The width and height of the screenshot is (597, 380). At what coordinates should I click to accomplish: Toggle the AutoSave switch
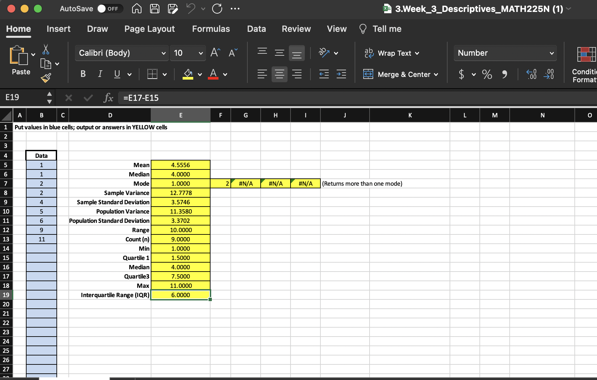110,9
